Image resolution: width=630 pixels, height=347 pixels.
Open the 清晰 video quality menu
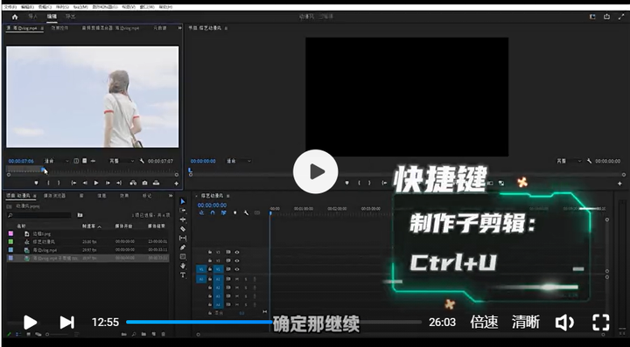526,323
